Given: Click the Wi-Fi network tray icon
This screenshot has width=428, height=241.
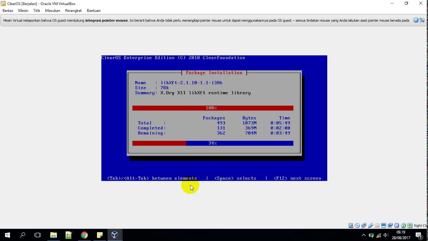Looking at the screenshot, I should pyautogui.click(x=379, y=235).
